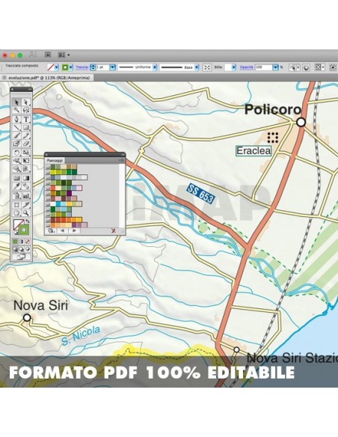The image size is (338, 437).
Task: Click the Paesaggi panel vertical scrollbar
Action: pyautogui.click(x=122, y=195)
